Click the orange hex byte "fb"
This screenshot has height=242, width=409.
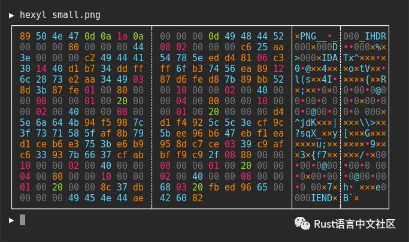[x=214, y=187]
